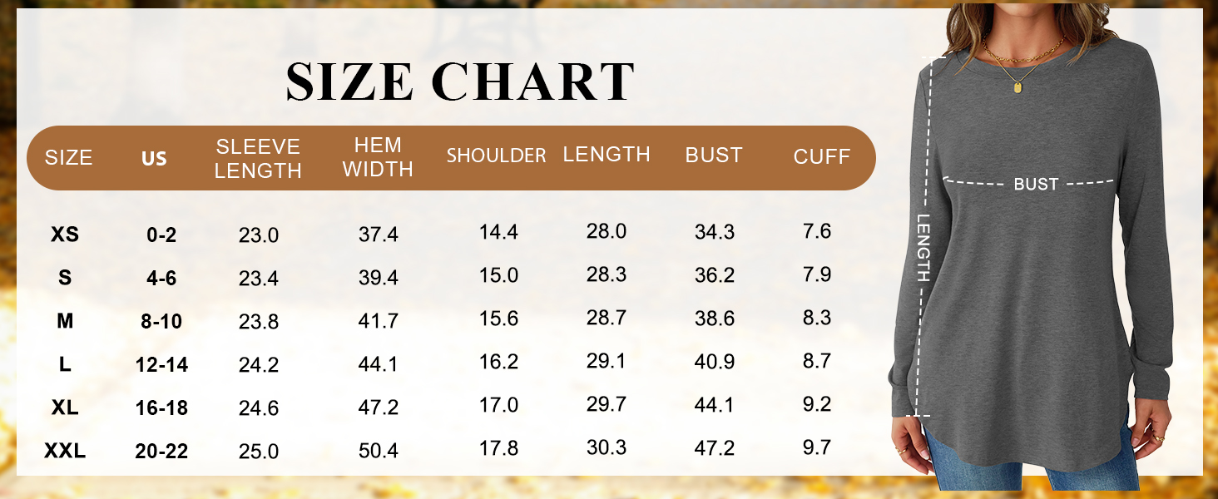Select the S shoulder value 15.0

pyautogui.click(x=498, y=275)
